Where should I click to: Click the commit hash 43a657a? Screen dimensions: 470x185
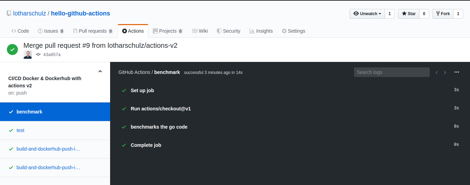[52, 55]
